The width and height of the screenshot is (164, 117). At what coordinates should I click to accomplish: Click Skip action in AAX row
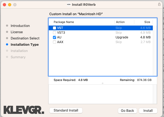coord(119,42)
